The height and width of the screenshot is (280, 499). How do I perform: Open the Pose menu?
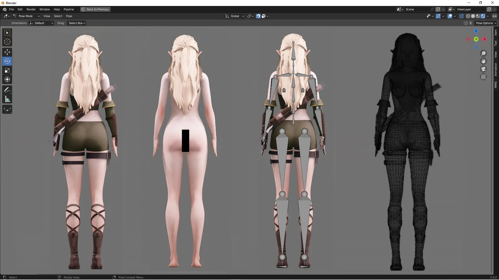(x=69, y=16)
